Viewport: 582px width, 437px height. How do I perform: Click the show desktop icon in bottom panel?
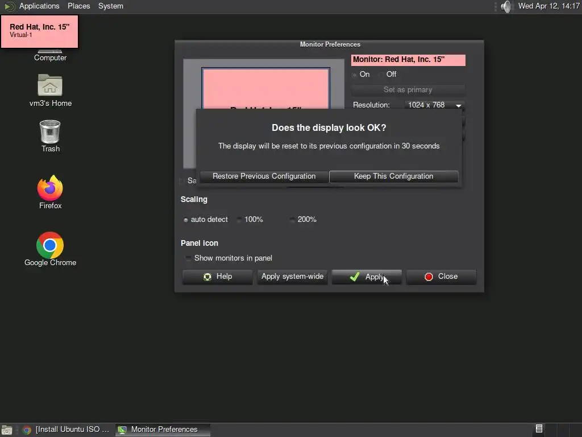pyautogui.click(x=7, y=430)
